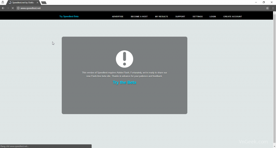Click the Adobe Flash requirement message text
This screenshot has width=276, height=148.
click(x=125, y=74)
